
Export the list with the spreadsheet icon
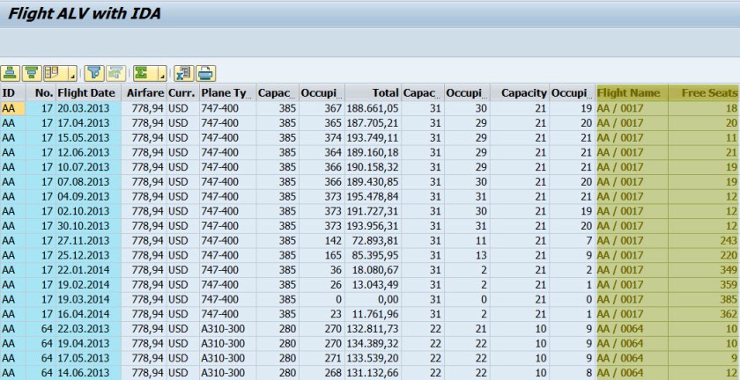(183, 74)
